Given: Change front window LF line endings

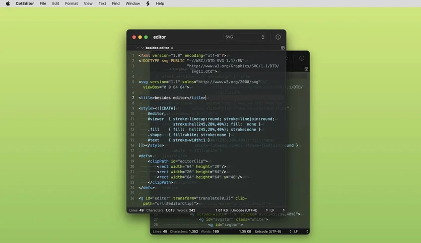Looking at the screenshot, I should (x=277, y=210).
